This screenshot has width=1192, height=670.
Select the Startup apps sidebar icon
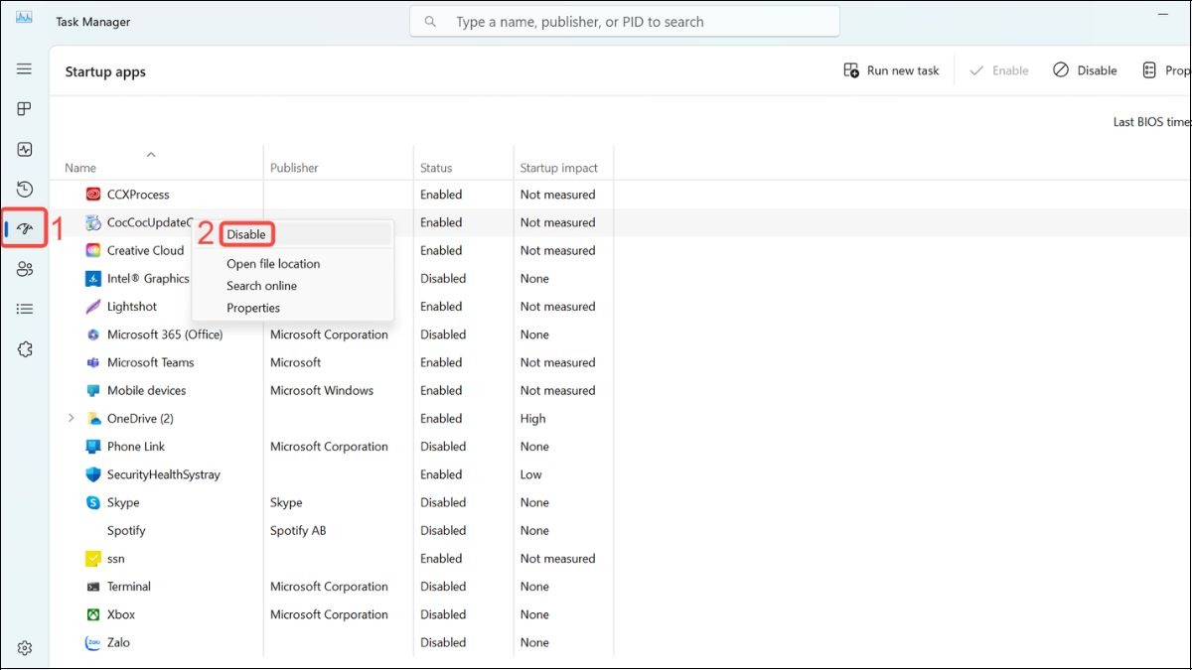point(25,229)
